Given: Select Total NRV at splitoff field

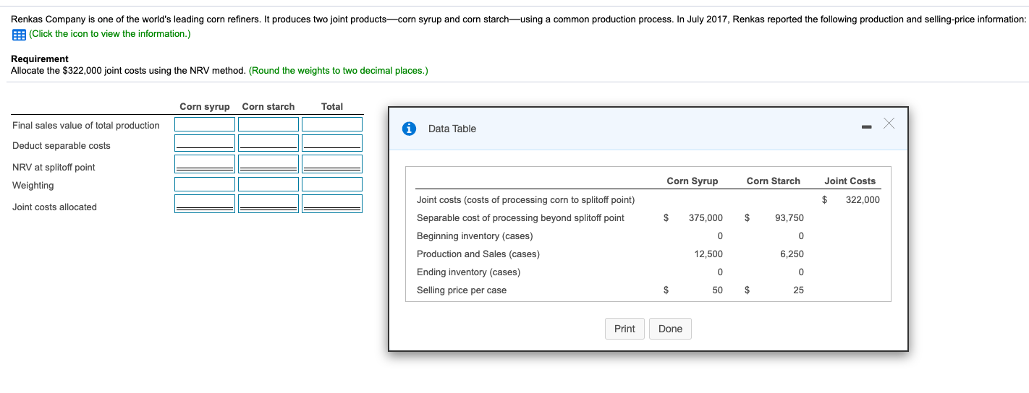Looking at the screenshot, I should coord(332,163).
